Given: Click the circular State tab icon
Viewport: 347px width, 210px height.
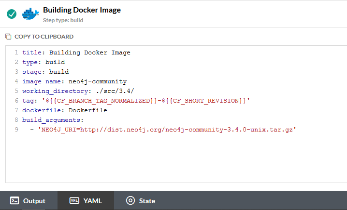Looking at the screenshot, I should (x=130, y=201).
